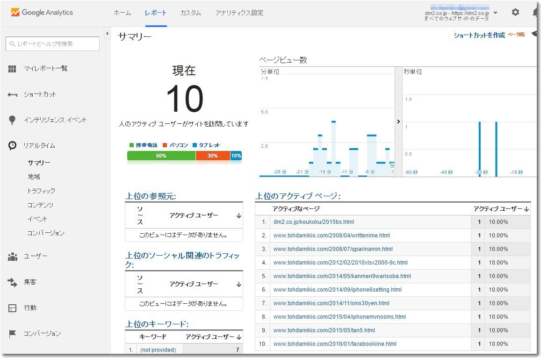
Task: Open 上位のアクティブ ページ link
Action: 298,196
